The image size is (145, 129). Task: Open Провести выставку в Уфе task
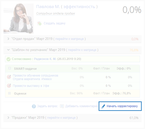click(x=31, y=86)
